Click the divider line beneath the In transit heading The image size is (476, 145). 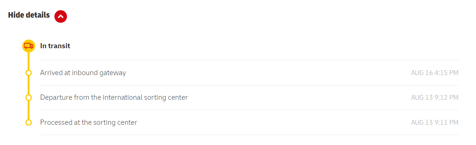click(x=249, y=60)
